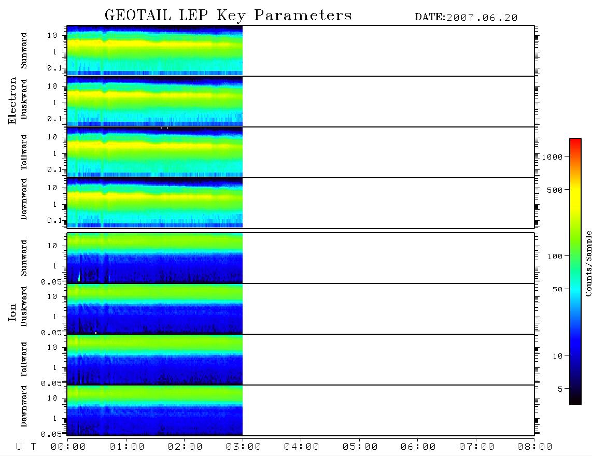
Task: Click the Electron Dawnward spectrogram data
Action: 155,203
